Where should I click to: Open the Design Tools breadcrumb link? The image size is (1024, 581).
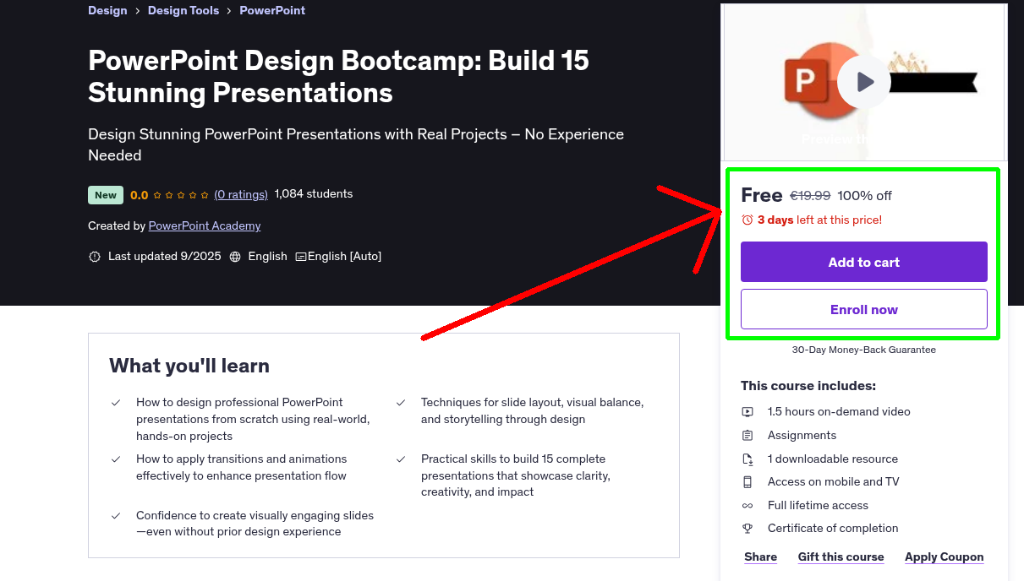[183, 10]
